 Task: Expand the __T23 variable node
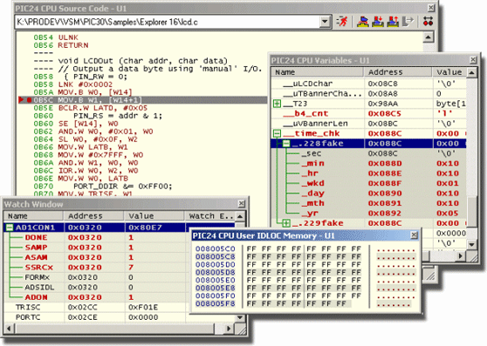(277, 104)
